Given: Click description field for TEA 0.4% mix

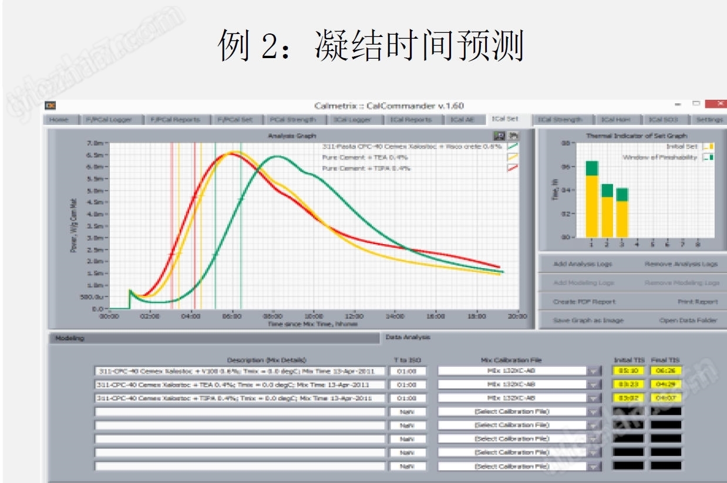Looking at the screenshot, I should 240,384.
